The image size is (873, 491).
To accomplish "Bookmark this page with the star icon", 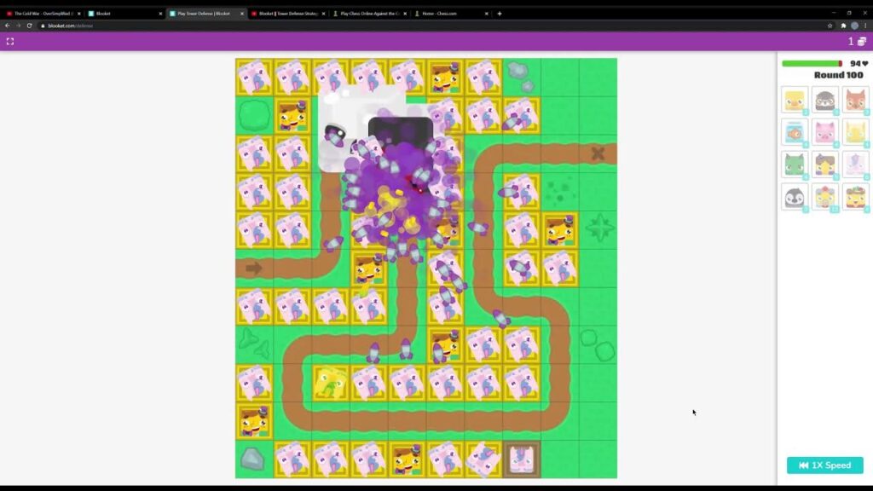I will 830,26.
